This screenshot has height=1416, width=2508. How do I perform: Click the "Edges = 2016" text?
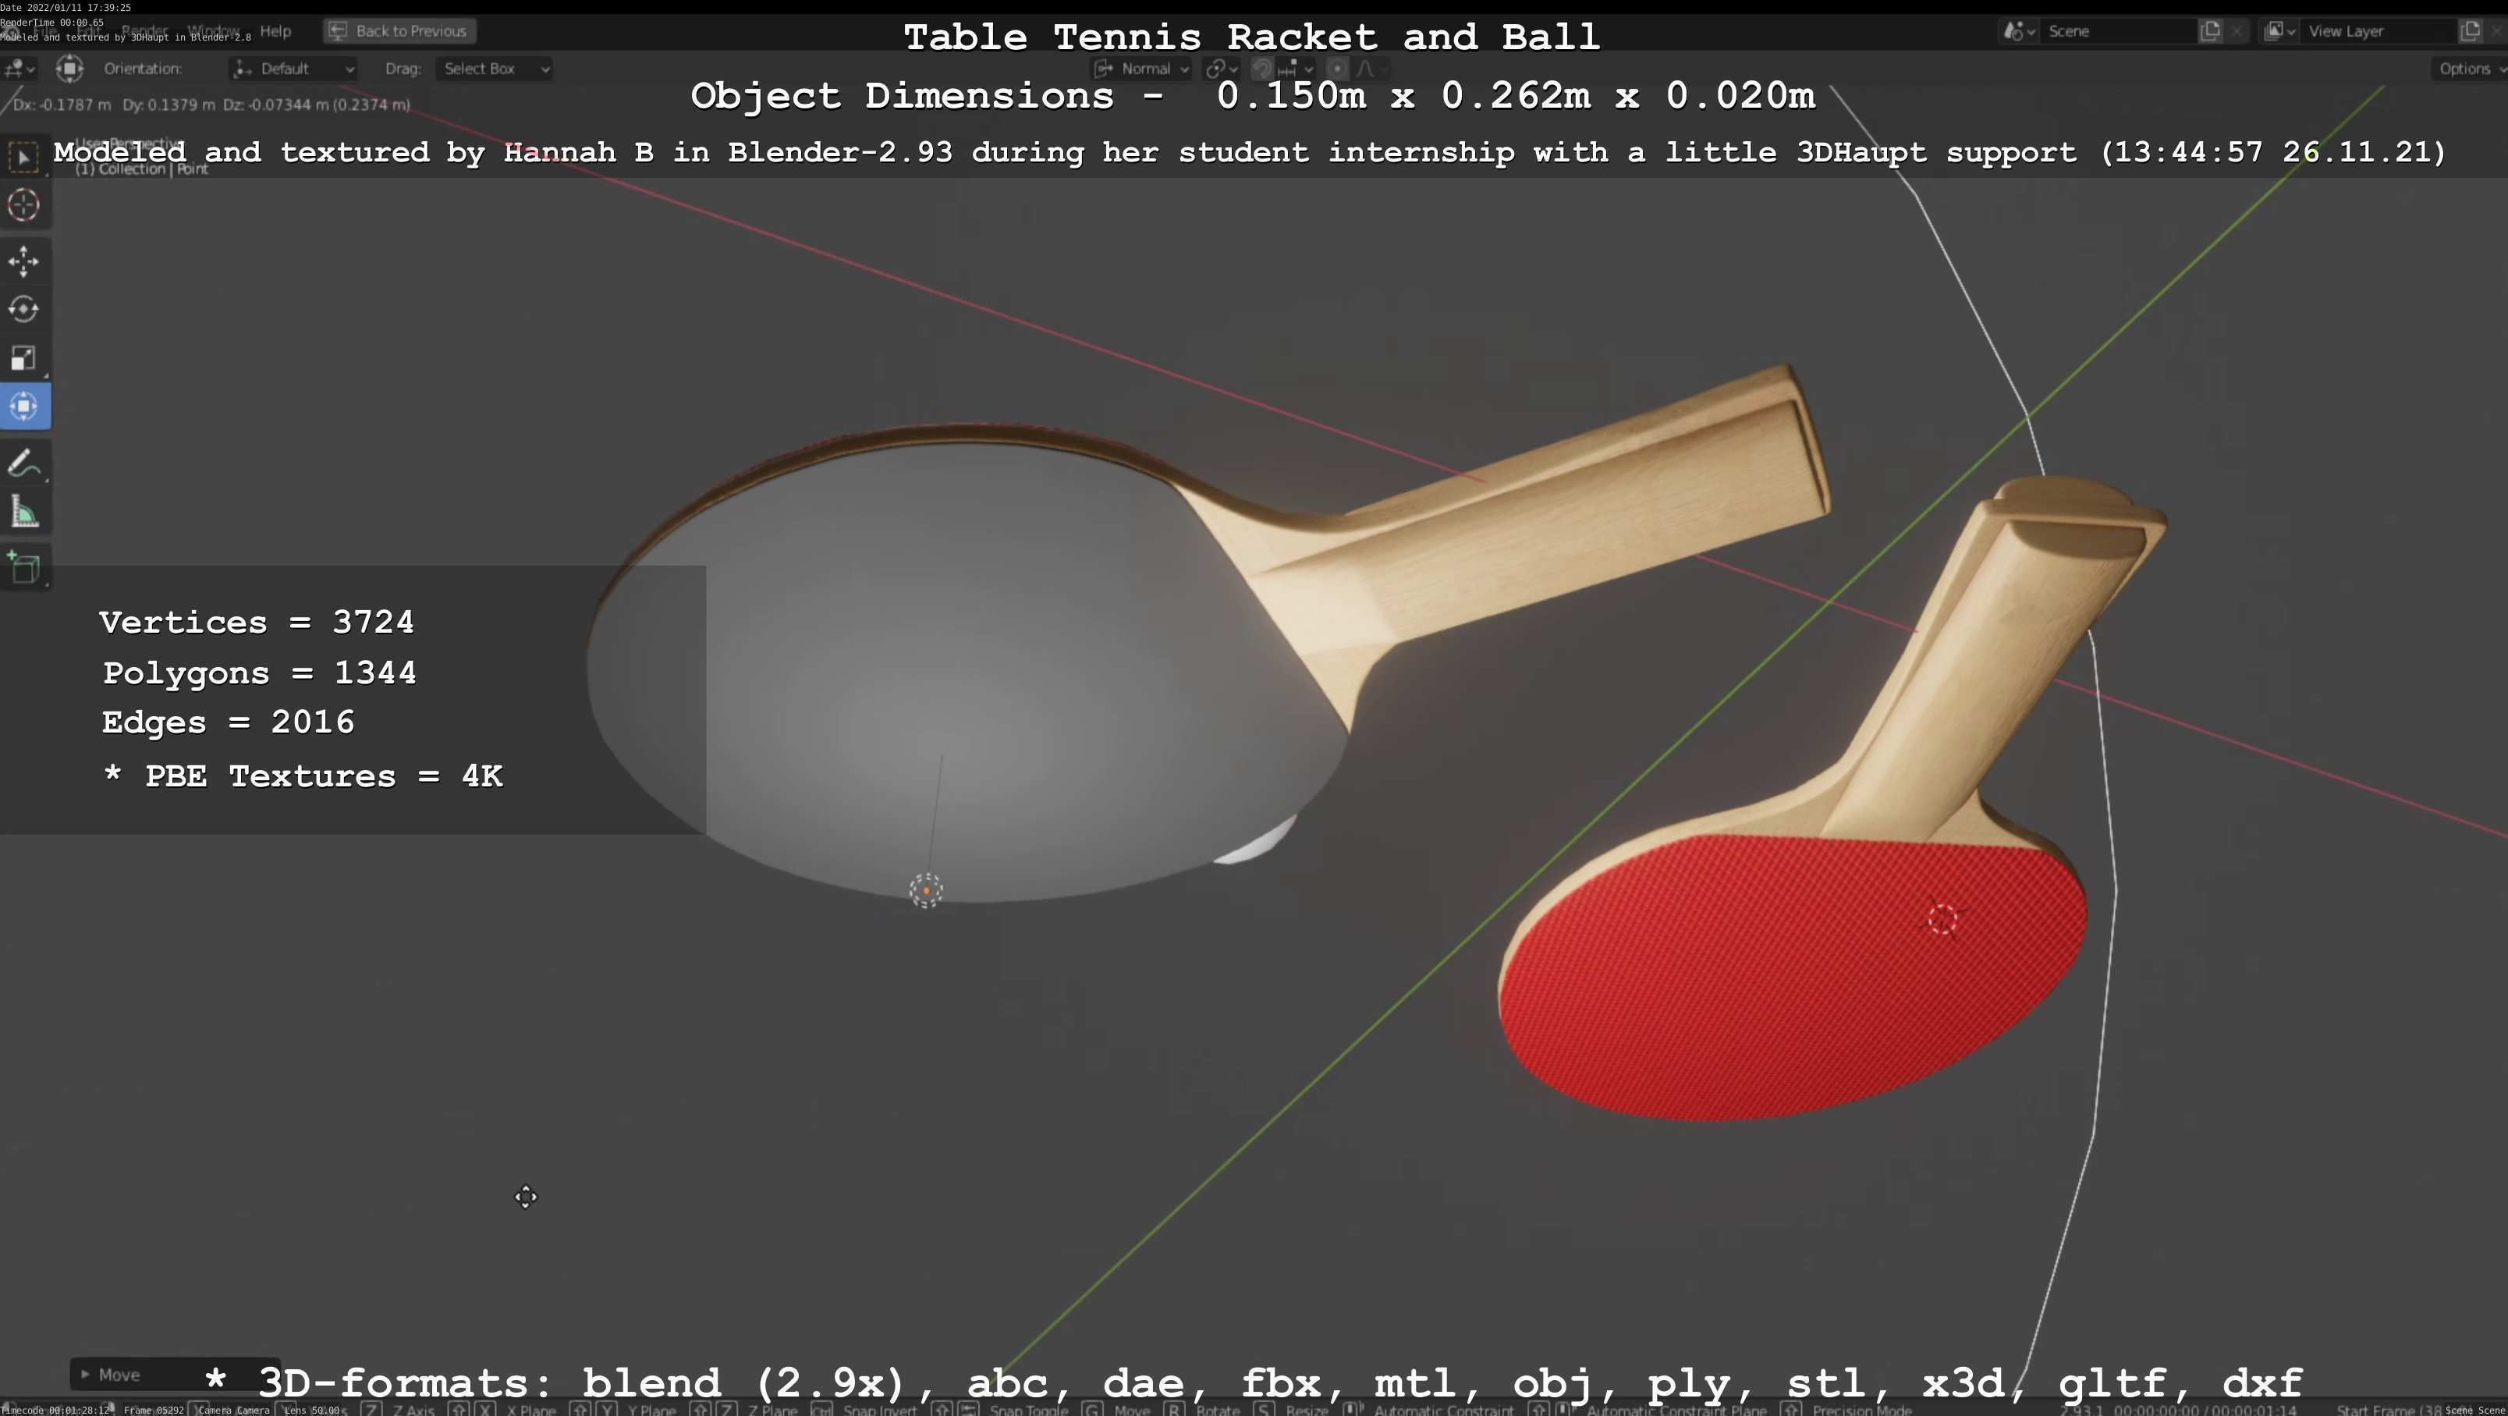pyautogui.click(x=229, y=722)
